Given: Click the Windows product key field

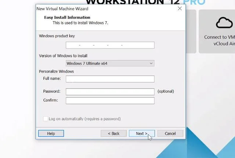Looking at the screenshot, I should pyautogui.click(x=110, y=45).
